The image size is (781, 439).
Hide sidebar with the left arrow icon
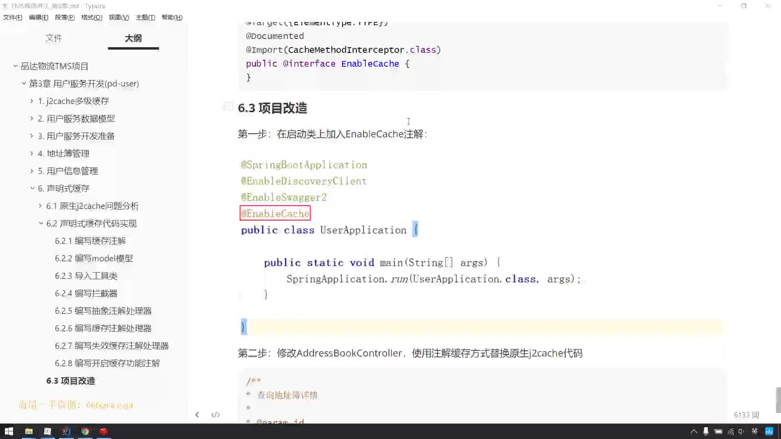click(x=197, y=415)
